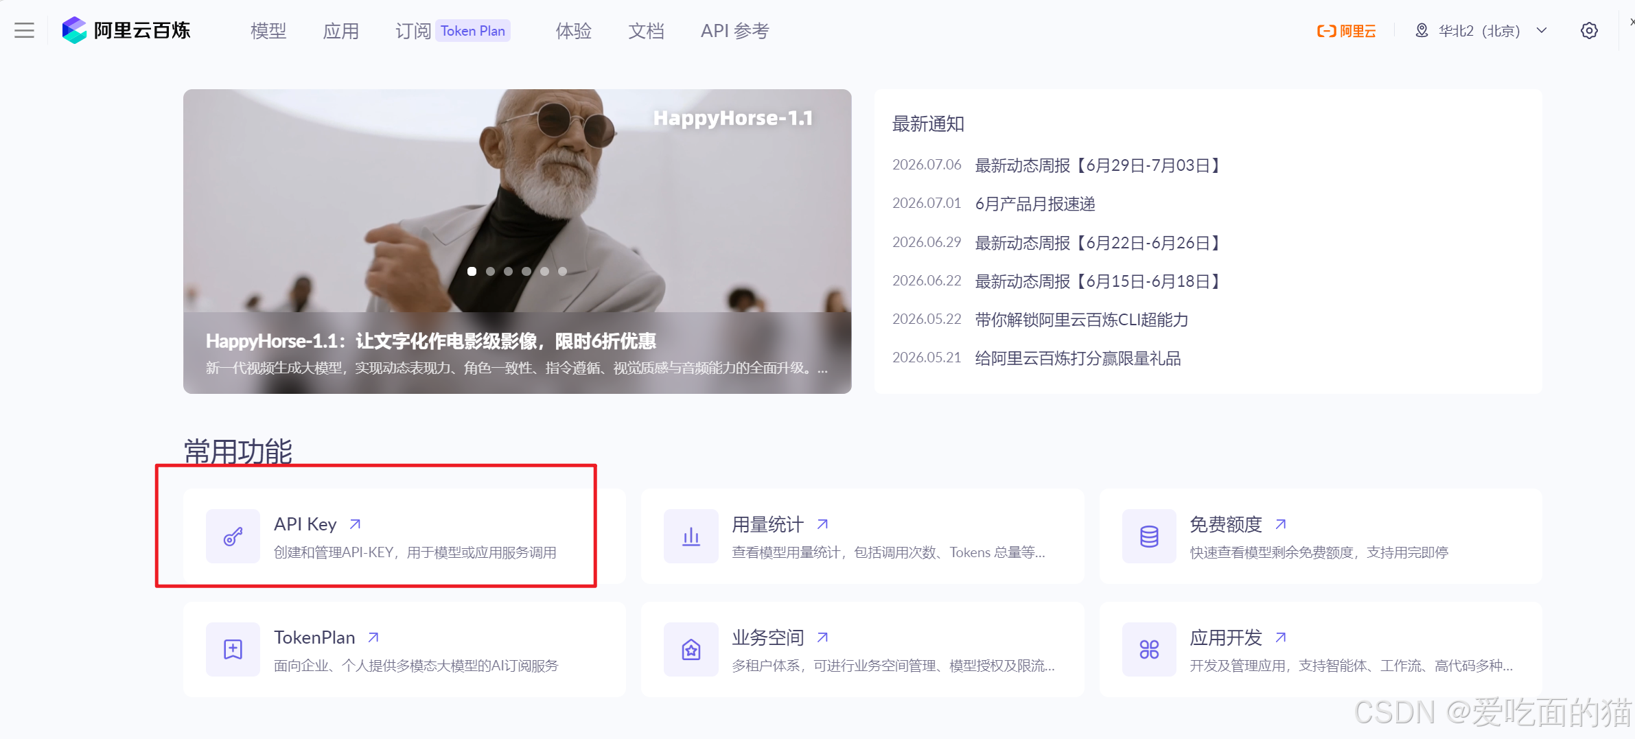Click the banner subtitle starting 新一代视频生成大模型
Screen dimensions: 1635x739
click(517, 368)
